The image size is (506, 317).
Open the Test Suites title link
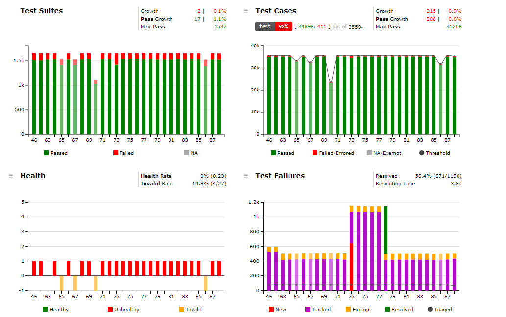42,11
